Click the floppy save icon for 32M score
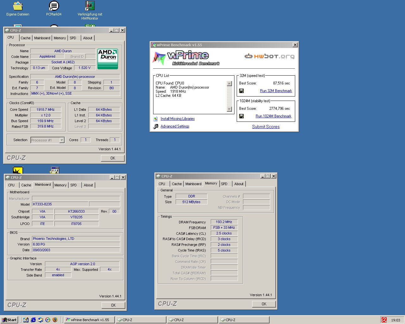 (x=241, y=91)
